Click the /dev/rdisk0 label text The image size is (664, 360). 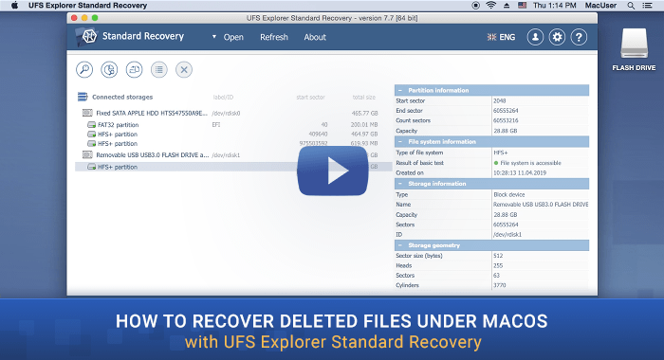pos(226,114)
